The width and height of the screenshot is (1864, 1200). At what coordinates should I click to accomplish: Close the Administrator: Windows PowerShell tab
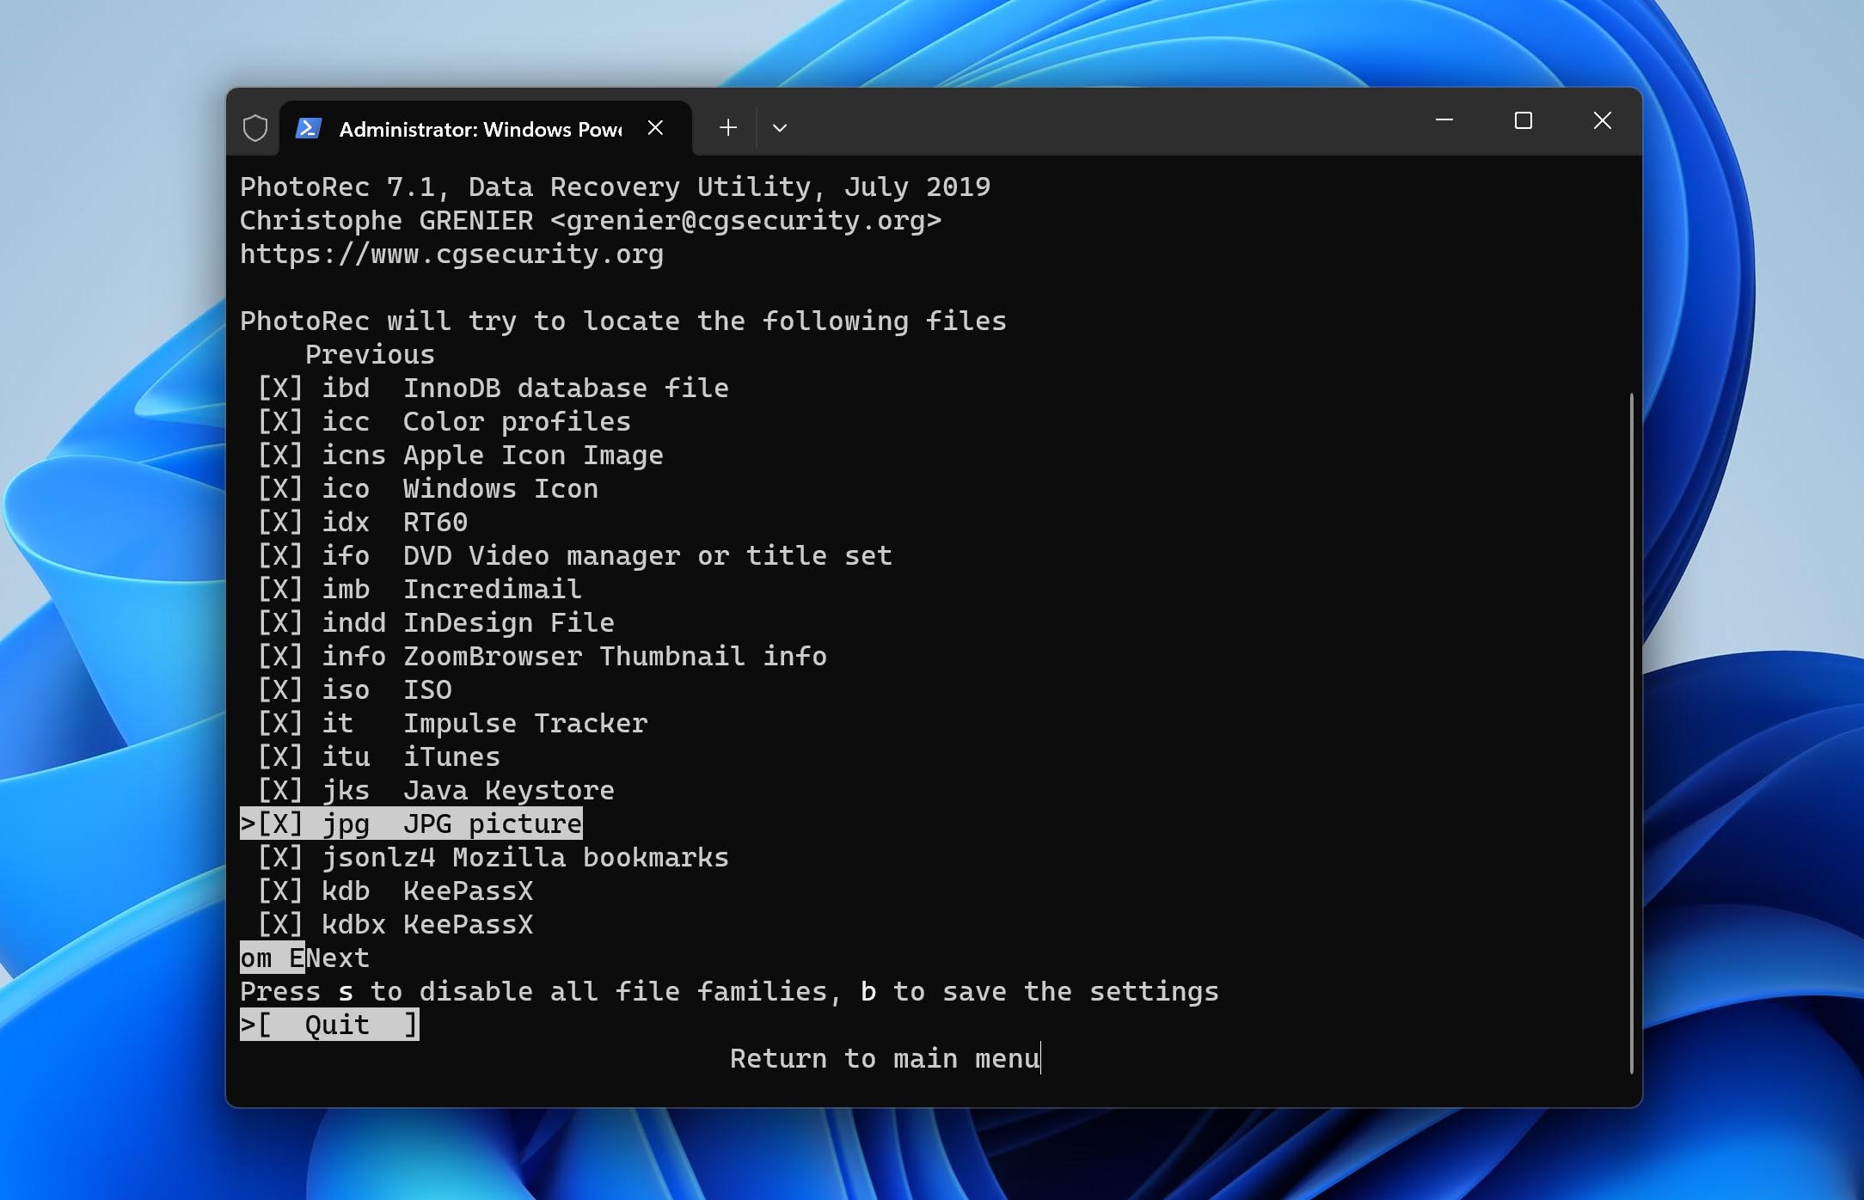pos(655,127)
